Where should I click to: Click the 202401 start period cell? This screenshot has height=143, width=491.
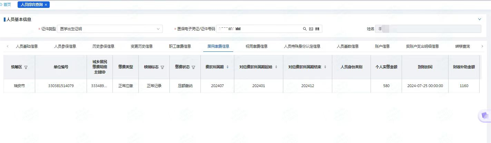click(x=258, y=86)
